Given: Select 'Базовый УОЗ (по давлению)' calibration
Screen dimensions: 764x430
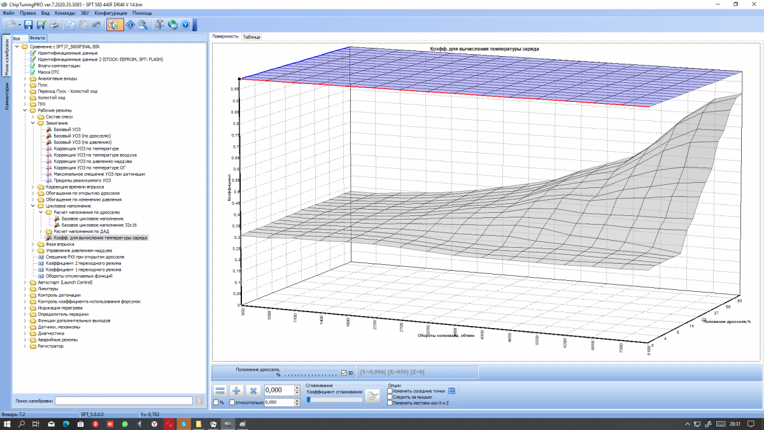Looking at the screenshot, I should [x=82, y=142].
